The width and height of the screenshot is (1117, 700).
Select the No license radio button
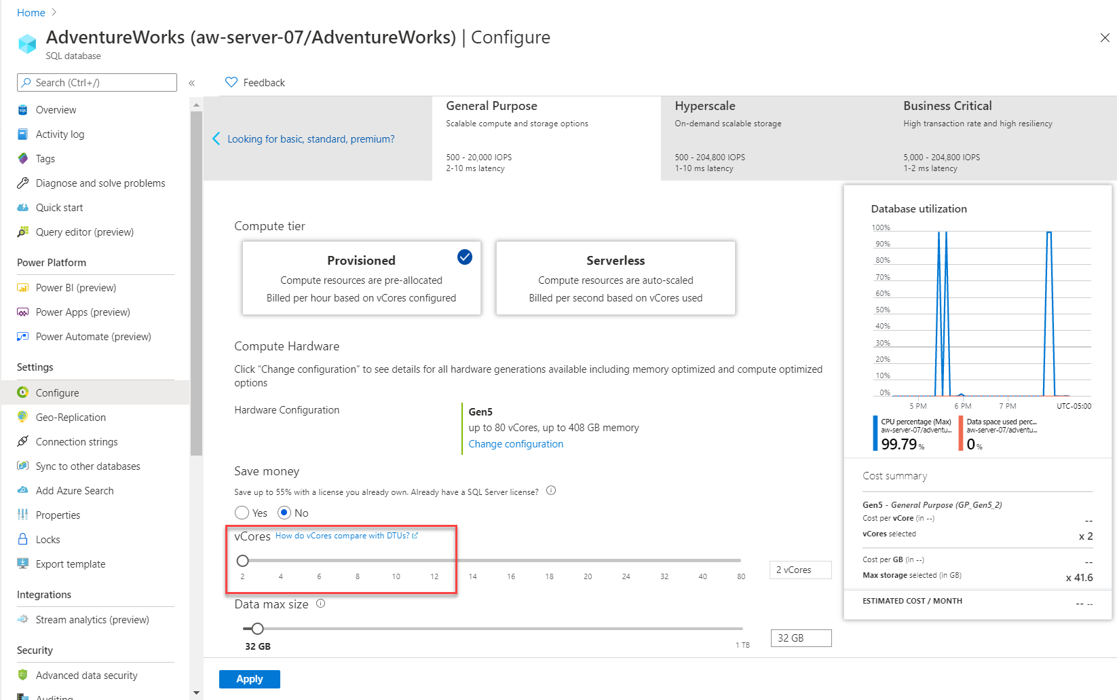[x=285, y=513]
